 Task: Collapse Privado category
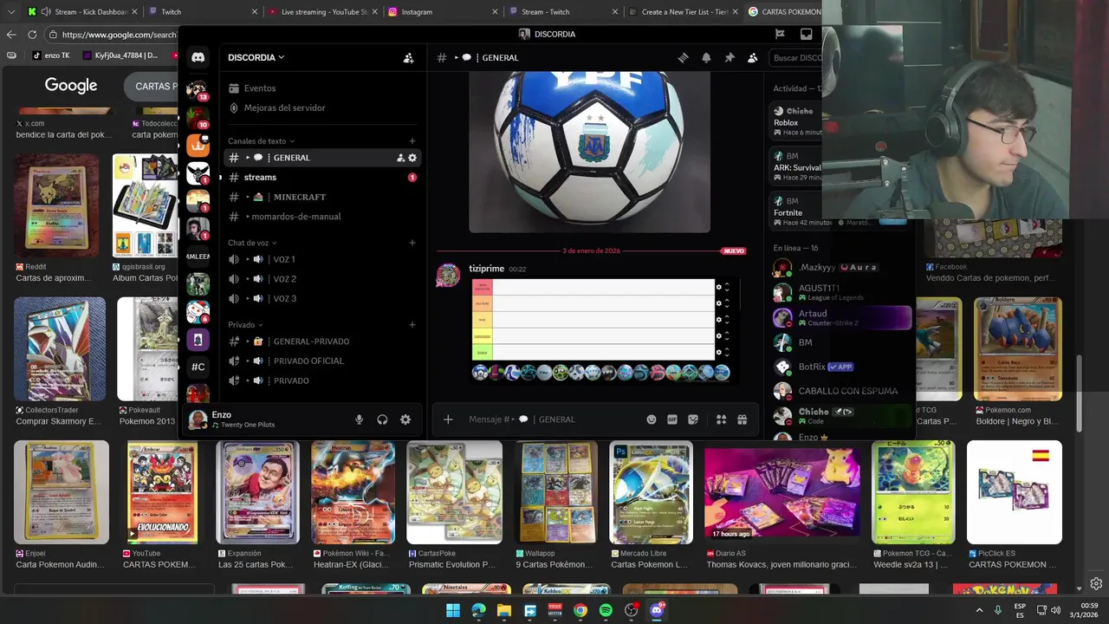pos(245,325)
